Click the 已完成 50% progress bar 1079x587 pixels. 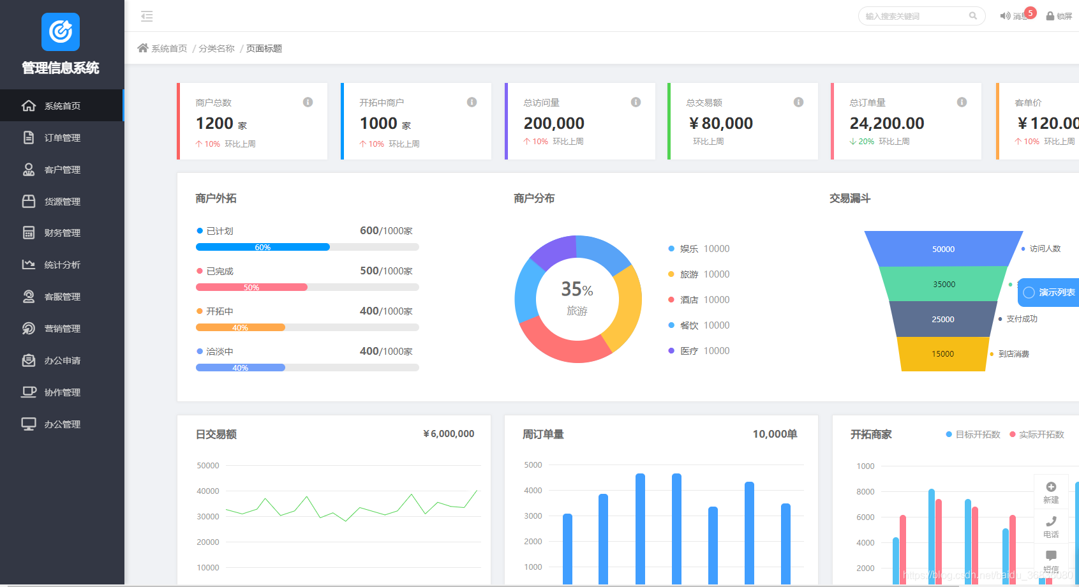[x=308, y=287]
